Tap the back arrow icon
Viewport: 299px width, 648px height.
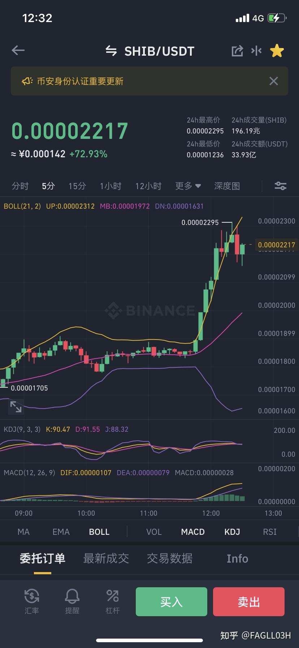(18, 51)
